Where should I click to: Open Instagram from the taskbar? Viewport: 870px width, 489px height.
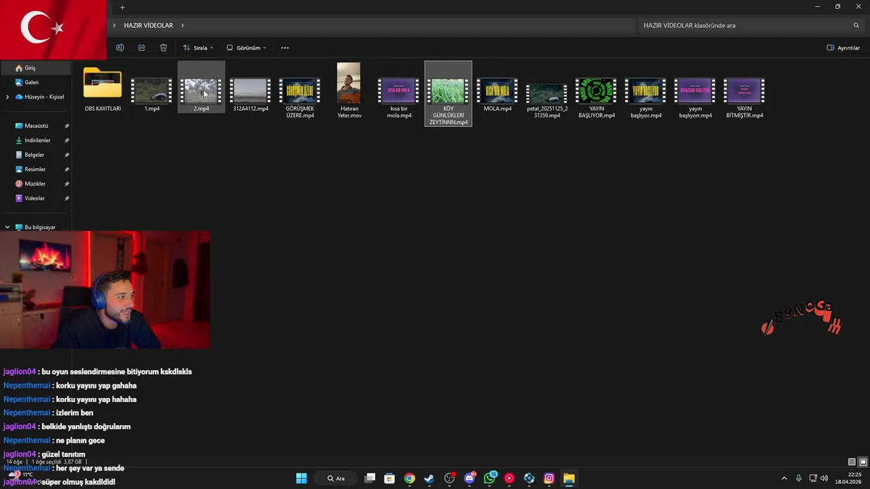click(x=549, y=478)
